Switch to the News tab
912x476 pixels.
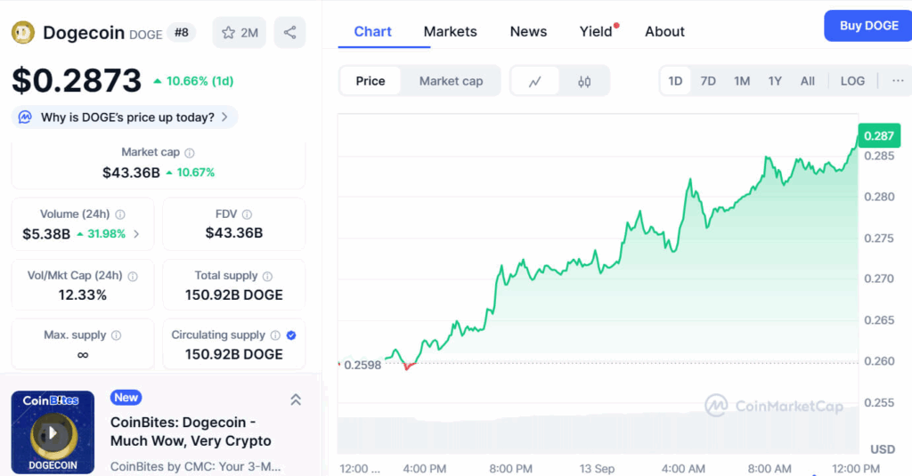point(528,31)
